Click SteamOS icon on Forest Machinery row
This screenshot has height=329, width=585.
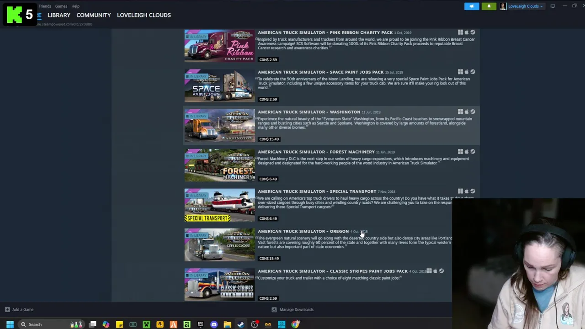(473, 152)
